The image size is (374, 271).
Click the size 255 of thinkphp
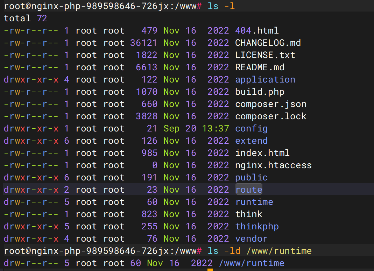click(x=149, y=227)
